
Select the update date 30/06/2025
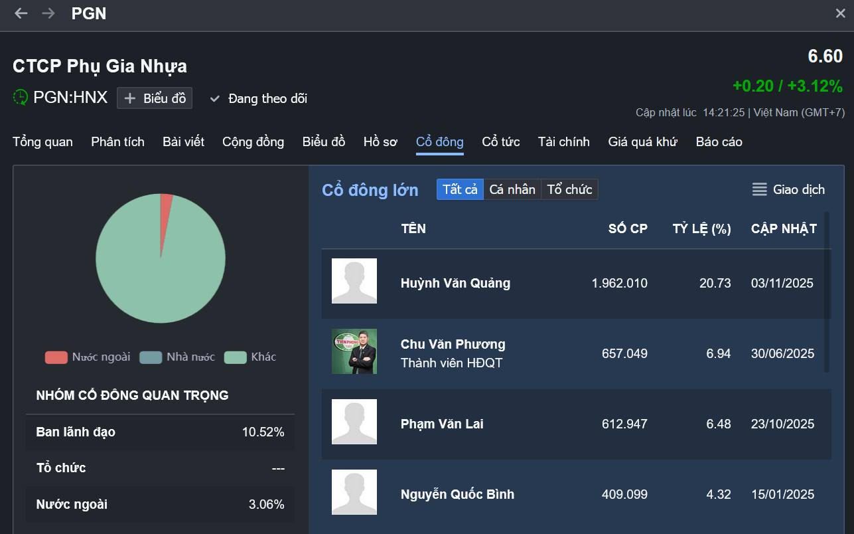[x=782, y=353]
